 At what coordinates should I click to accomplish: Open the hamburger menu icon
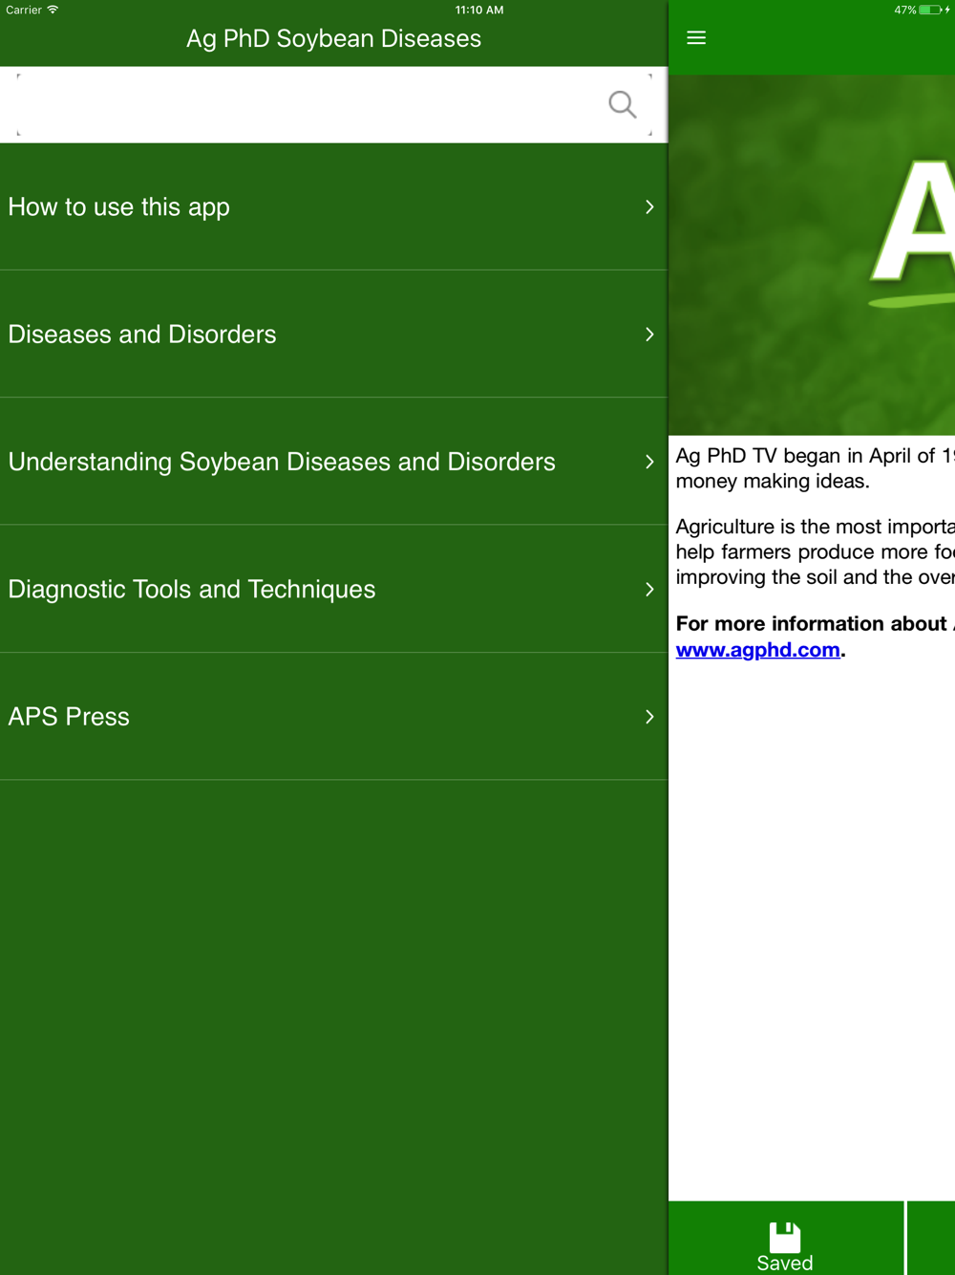696,38
